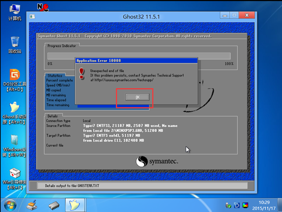This screenshot has width=282, height=212.
Task: Click the 'MB remaining' label
Action: pyautogui.click(x=56, y=95)
